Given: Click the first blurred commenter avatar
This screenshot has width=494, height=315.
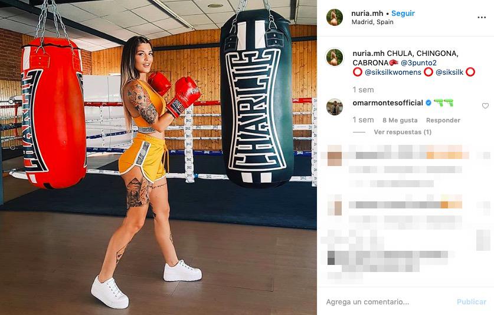Looking at the screenshot, I should (x=335, y=155).
